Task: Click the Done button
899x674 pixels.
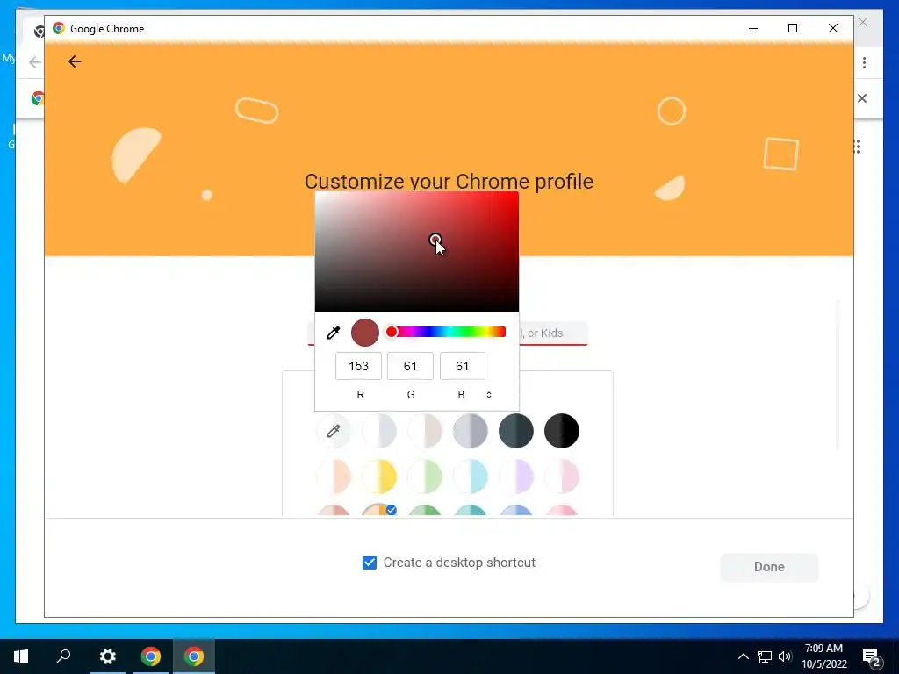Action: coord(769,567)
